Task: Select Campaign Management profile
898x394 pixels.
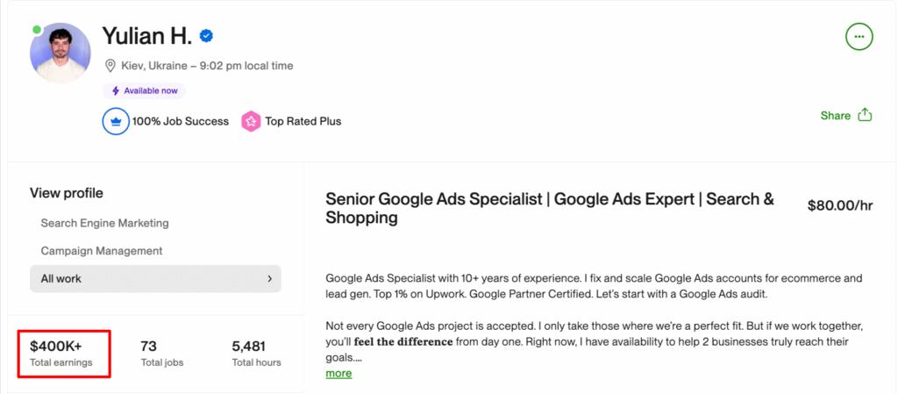Action: [x=101, y=251]
